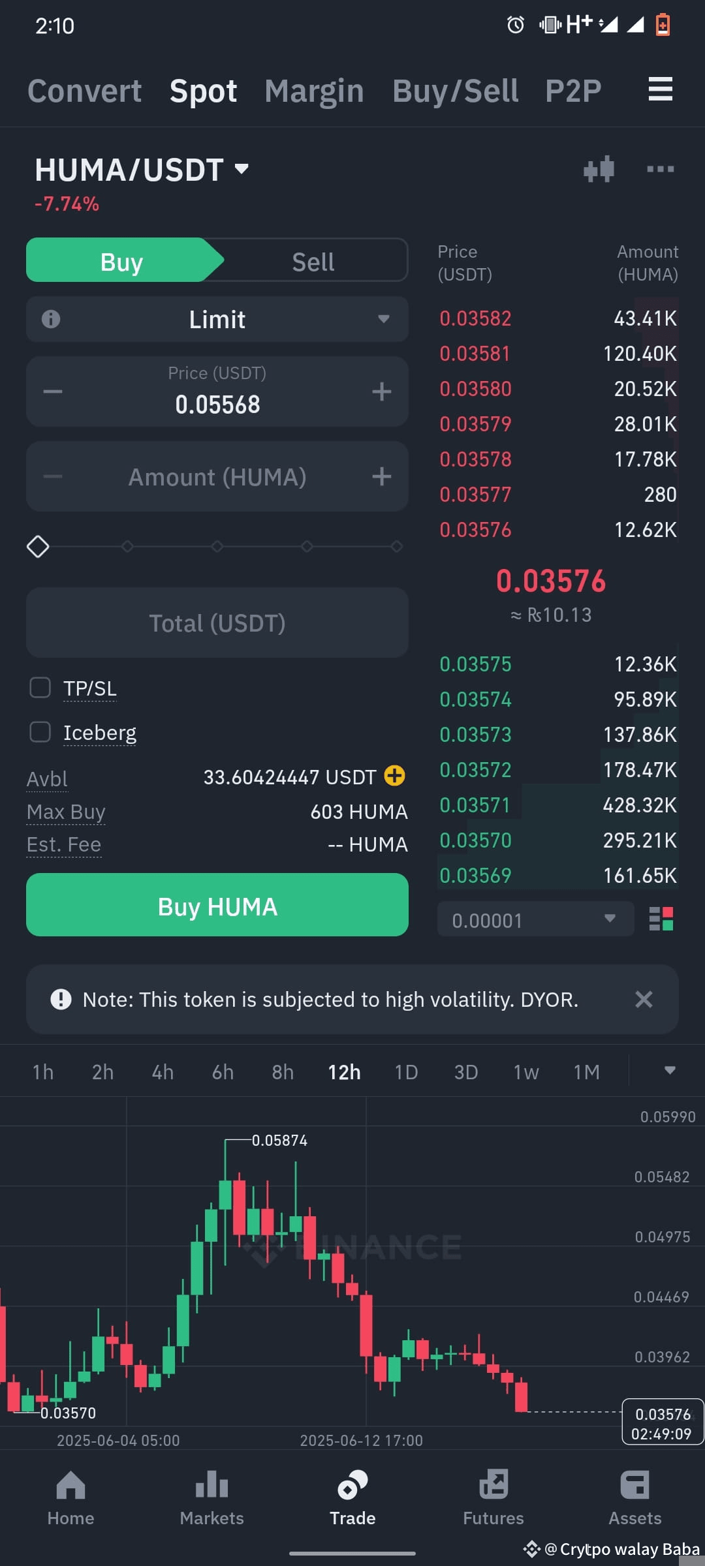Select 1w chart interval
The image size is (705, 1566).
click(526, 1071)
